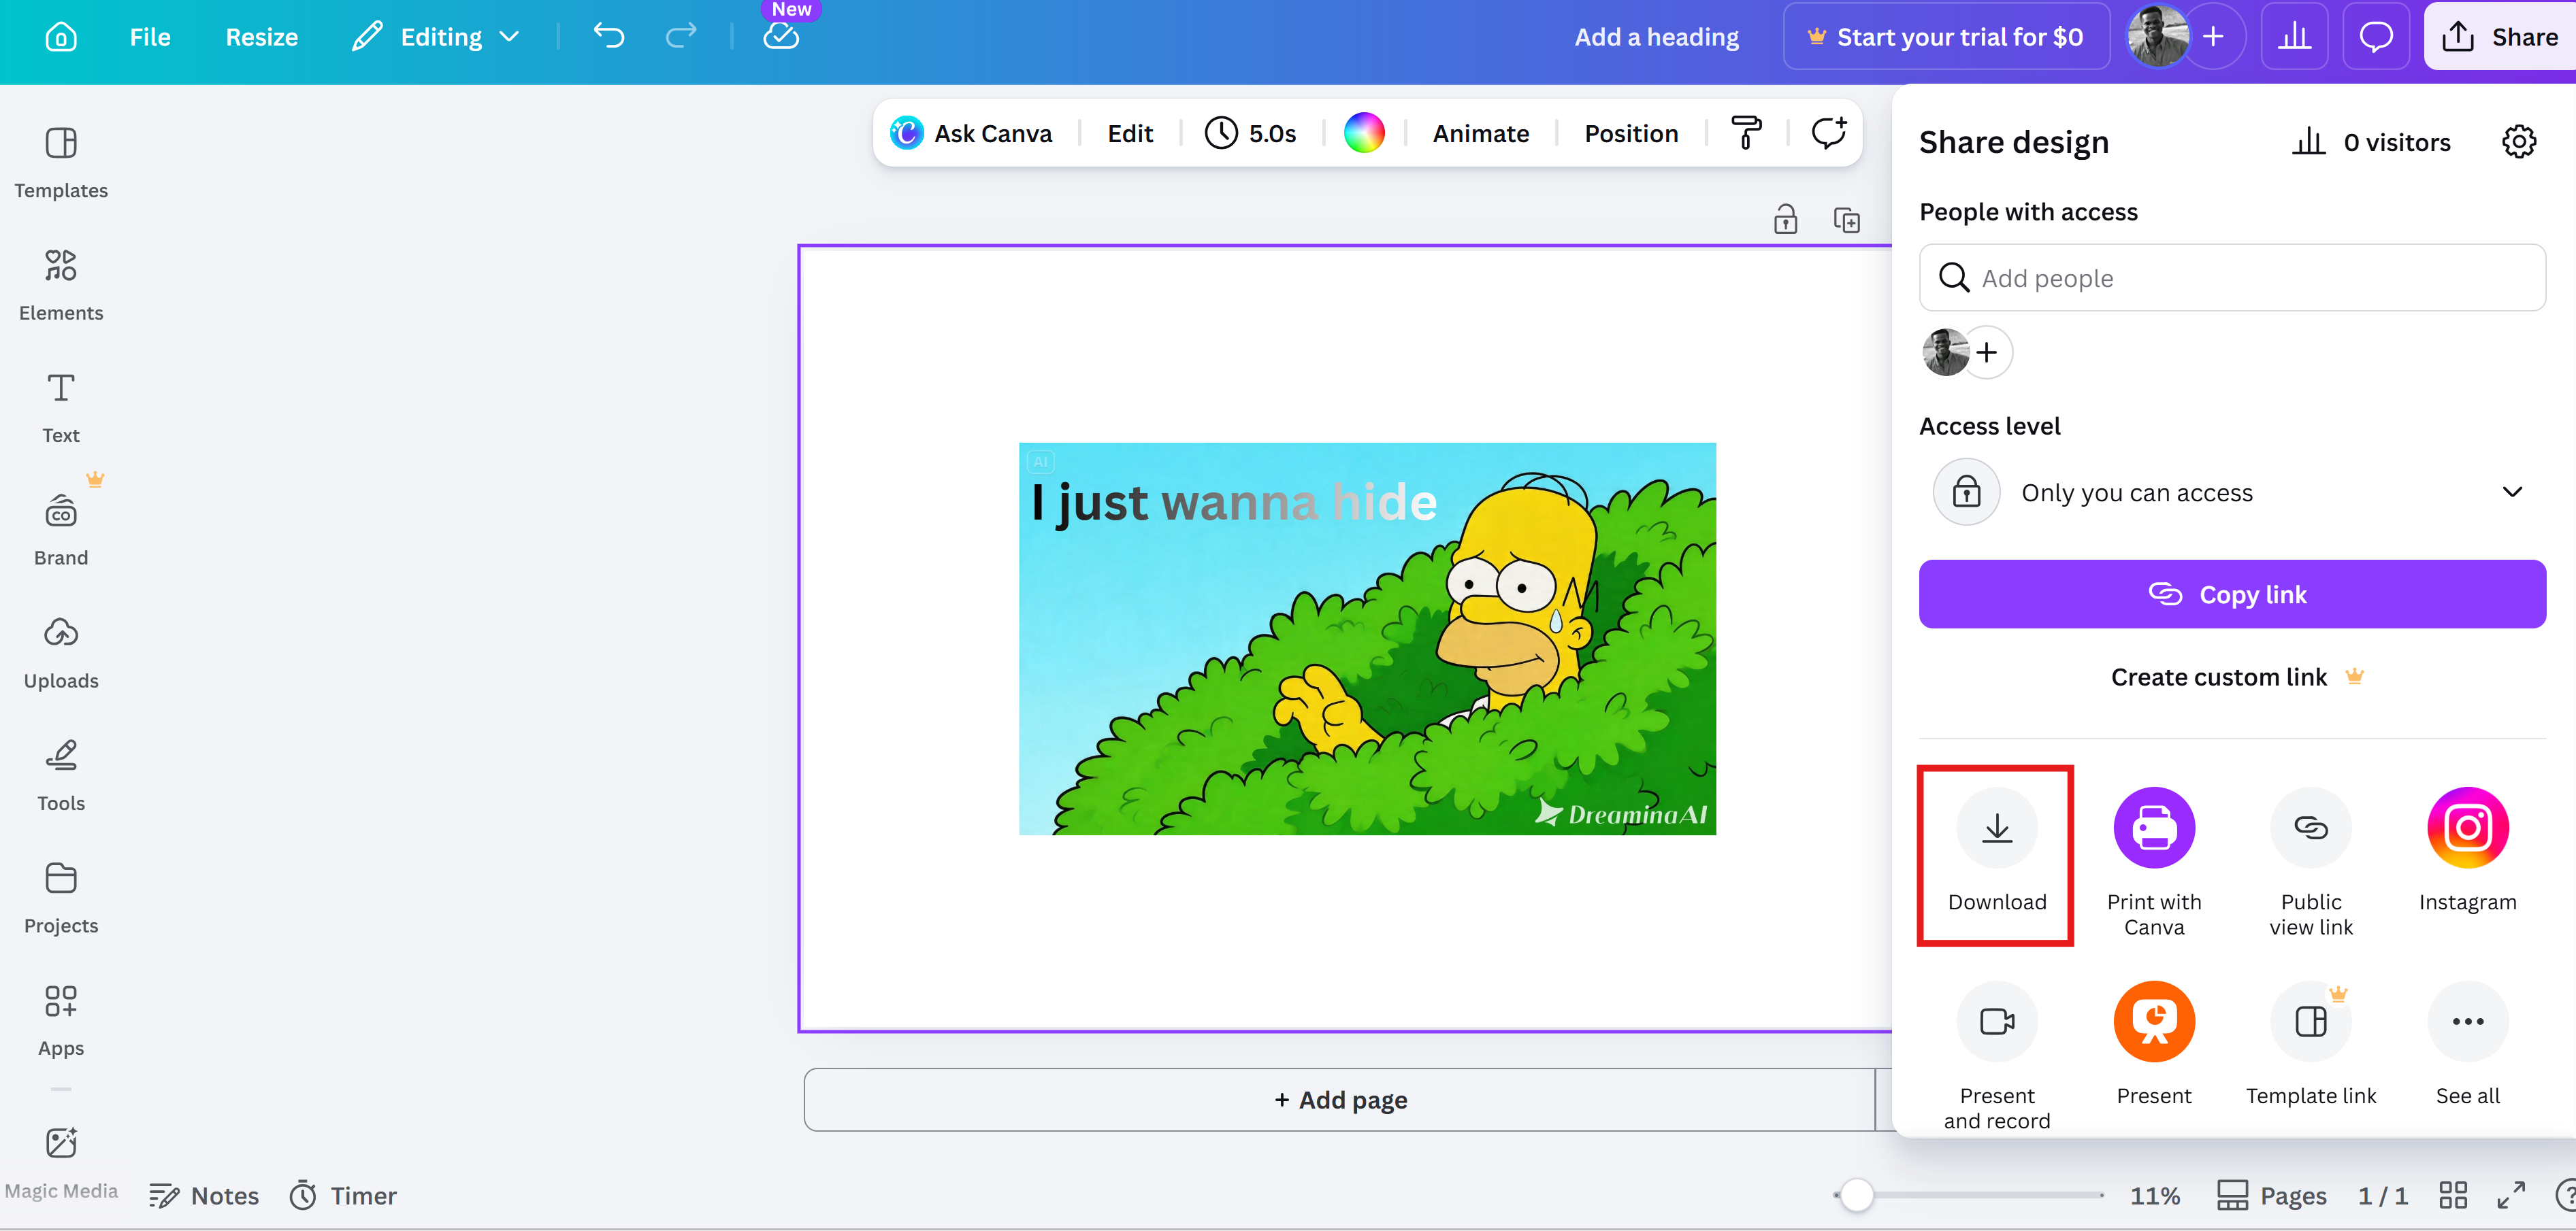Click the Copy link button
The height and width of the screenshot is (1231, 2576).
(2232, 594)
